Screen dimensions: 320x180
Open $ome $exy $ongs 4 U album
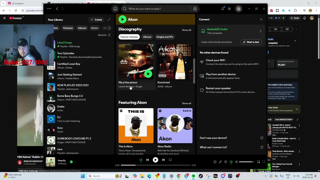79,98
